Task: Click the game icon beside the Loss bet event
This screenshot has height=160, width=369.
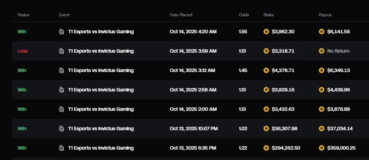Action: pos(62,51)
